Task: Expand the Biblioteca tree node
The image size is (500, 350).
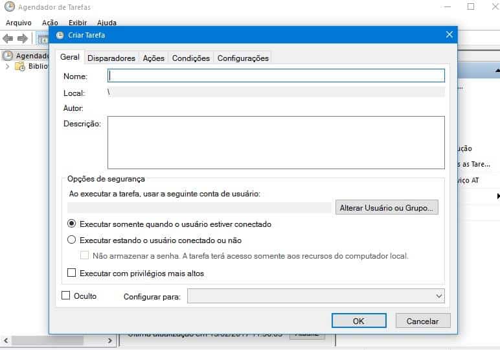Action: point(7,66)
